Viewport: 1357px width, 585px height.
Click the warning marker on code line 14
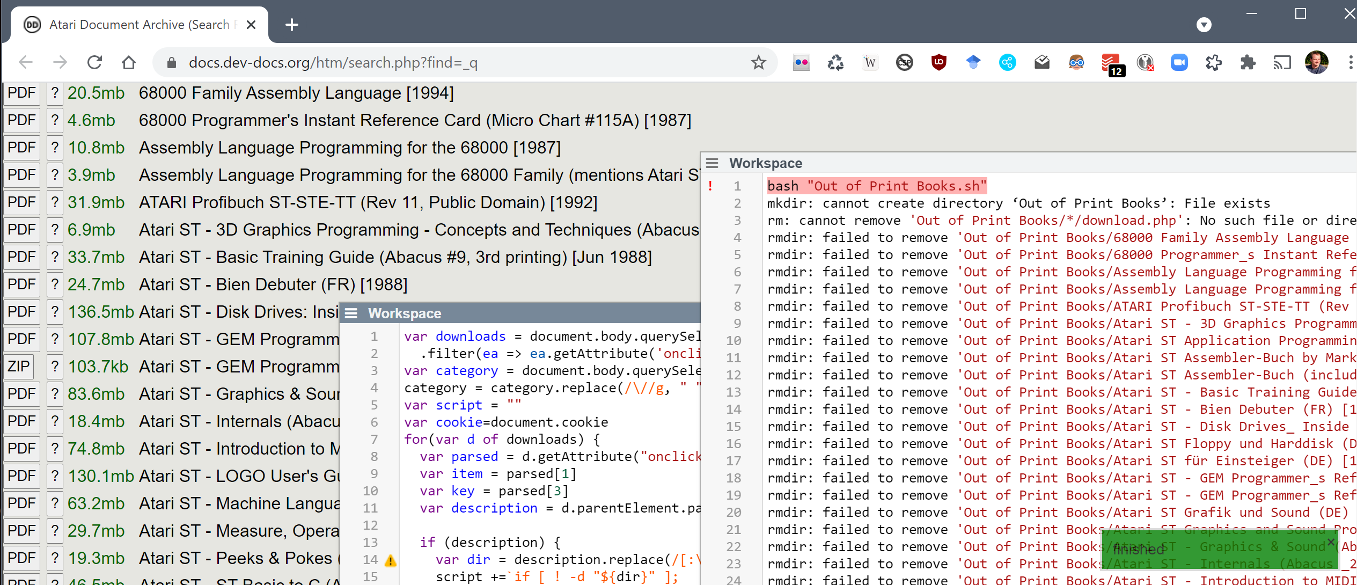(391, 560)
